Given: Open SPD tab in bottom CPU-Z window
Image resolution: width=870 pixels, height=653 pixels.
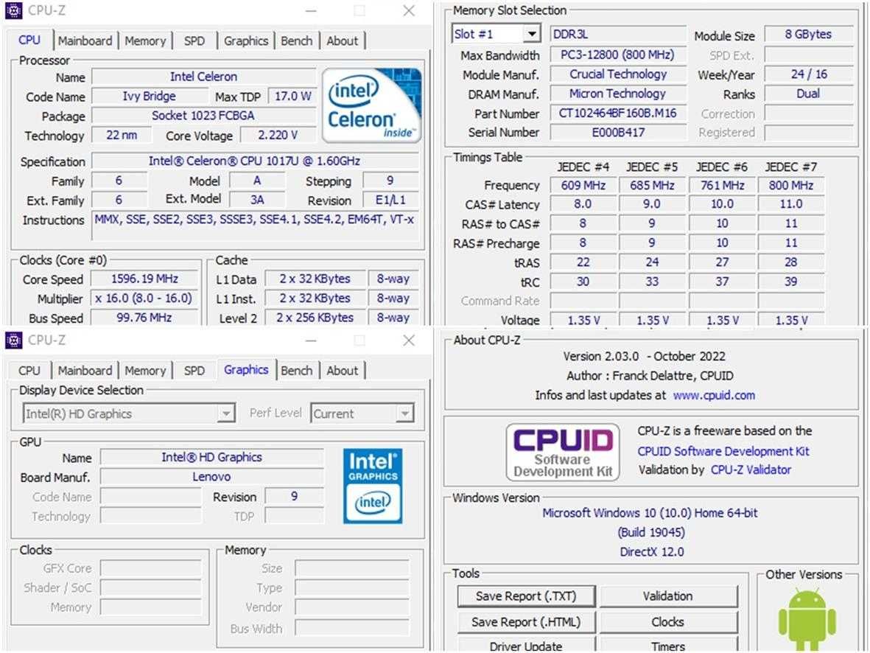Looking at the screenshot, I should tap(194, 371).
